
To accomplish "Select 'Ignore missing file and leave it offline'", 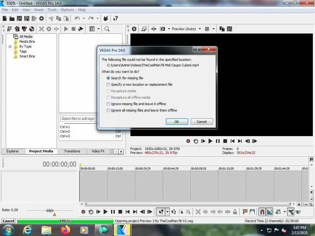I will (x=136, y=104).
